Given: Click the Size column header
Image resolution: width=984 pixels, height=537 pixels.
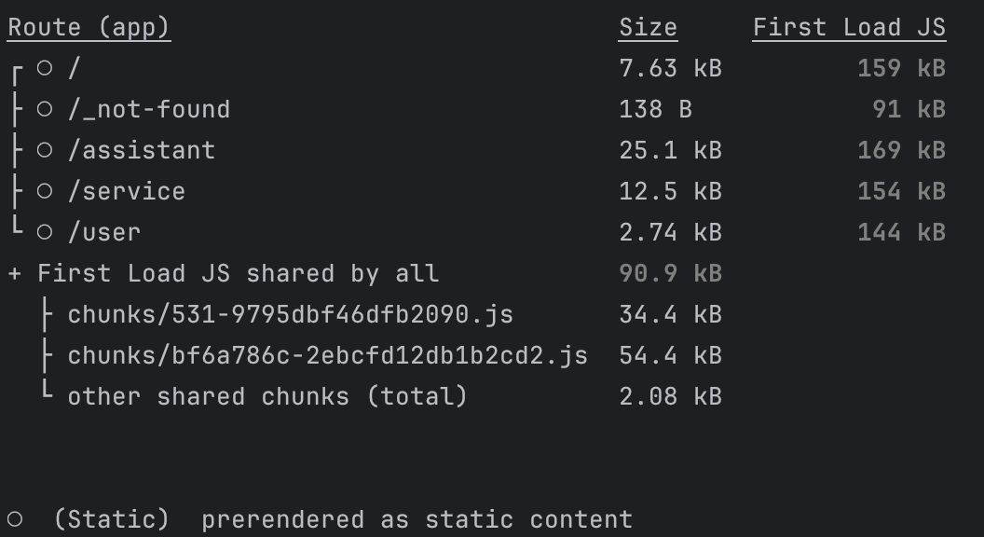Looking at the screenshot, I should click(648, 28).
